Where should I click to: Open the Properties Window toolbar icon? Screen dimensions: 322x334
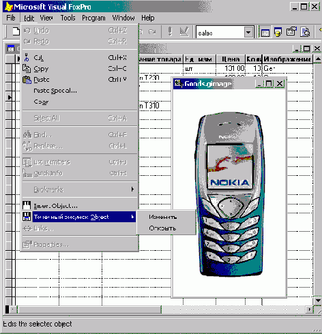[291, 32]
